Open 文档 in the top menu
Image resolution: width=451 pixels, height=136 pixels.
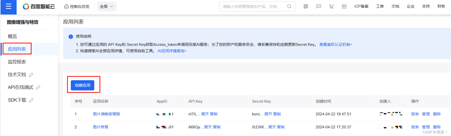click(x=395, y=6)
